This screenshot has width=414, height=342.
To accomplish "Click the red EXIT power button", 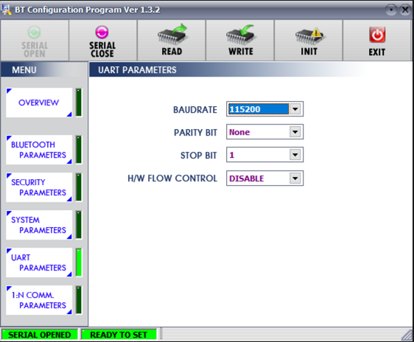I will [377, 41].
